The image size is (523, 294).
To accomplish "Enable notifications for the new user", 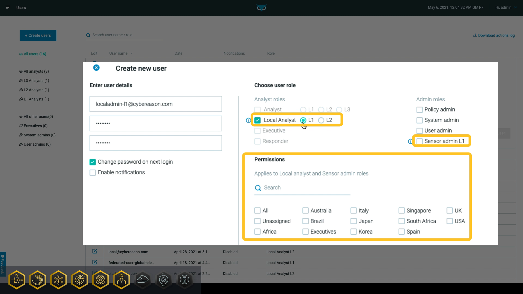I will coord(93,172).
